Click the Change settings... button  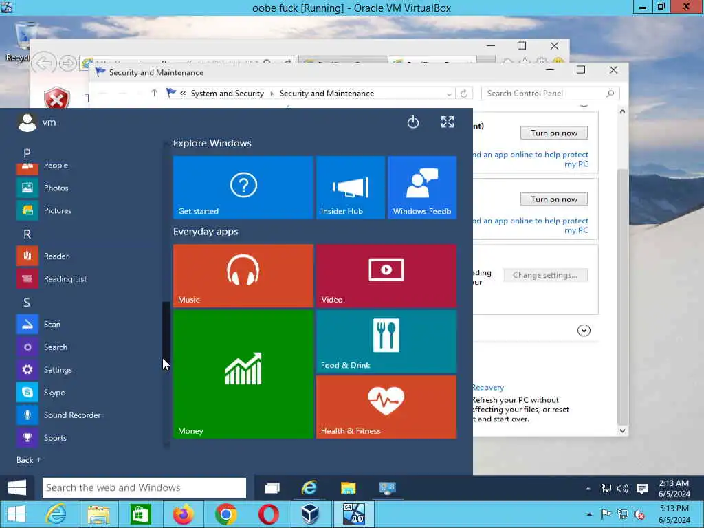545,275
